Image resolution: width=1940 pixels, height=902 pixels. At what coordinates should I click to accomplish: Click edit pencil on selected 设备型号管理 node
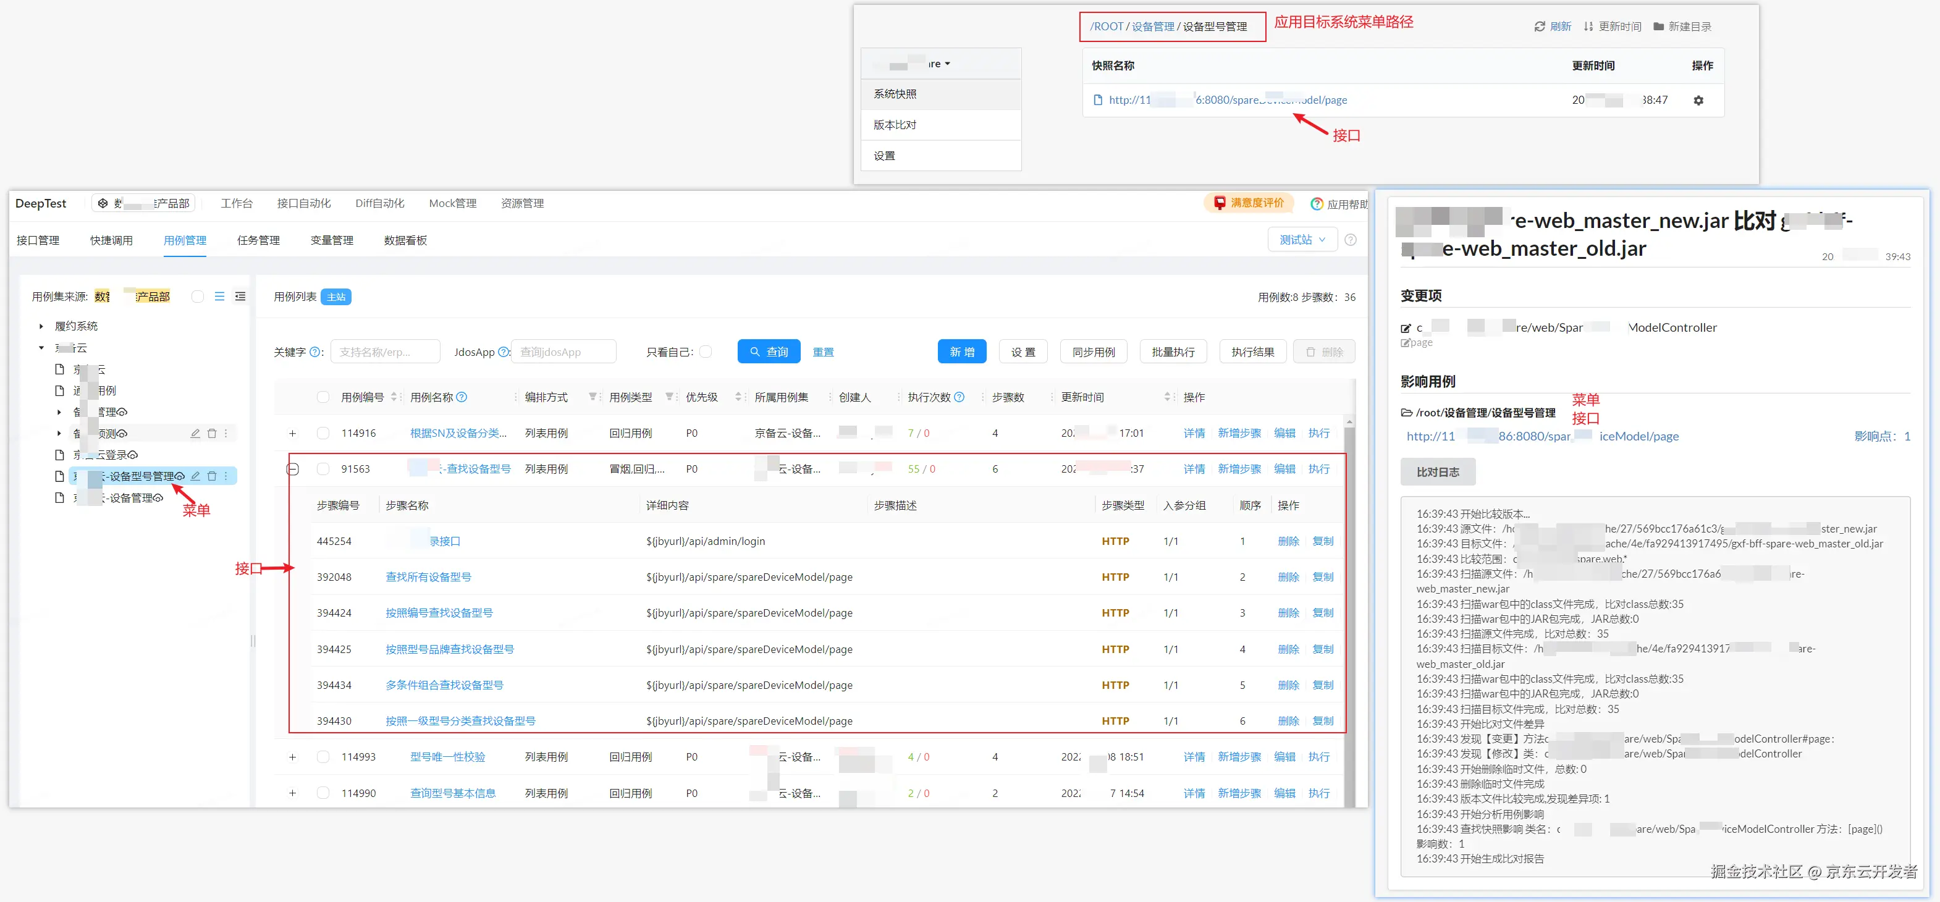point(196,476)
